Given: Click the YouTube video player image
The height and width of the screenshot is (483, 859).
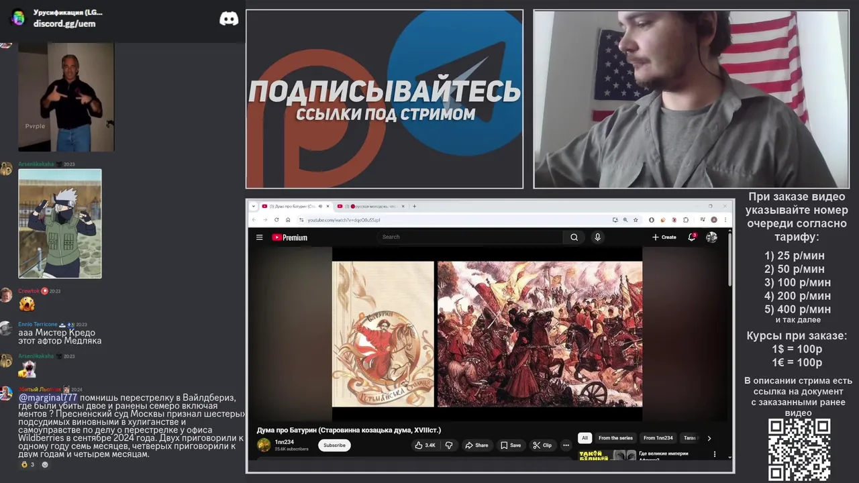Looking at the screenshot, I should 487,334.
